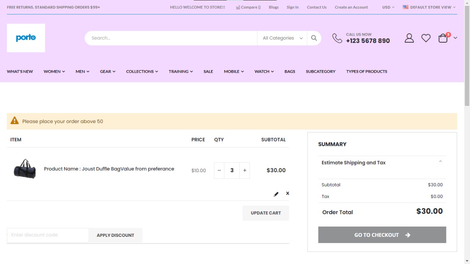Open the All Categories dropdown
Screen dimensions: 470x264
click(282, 38)
